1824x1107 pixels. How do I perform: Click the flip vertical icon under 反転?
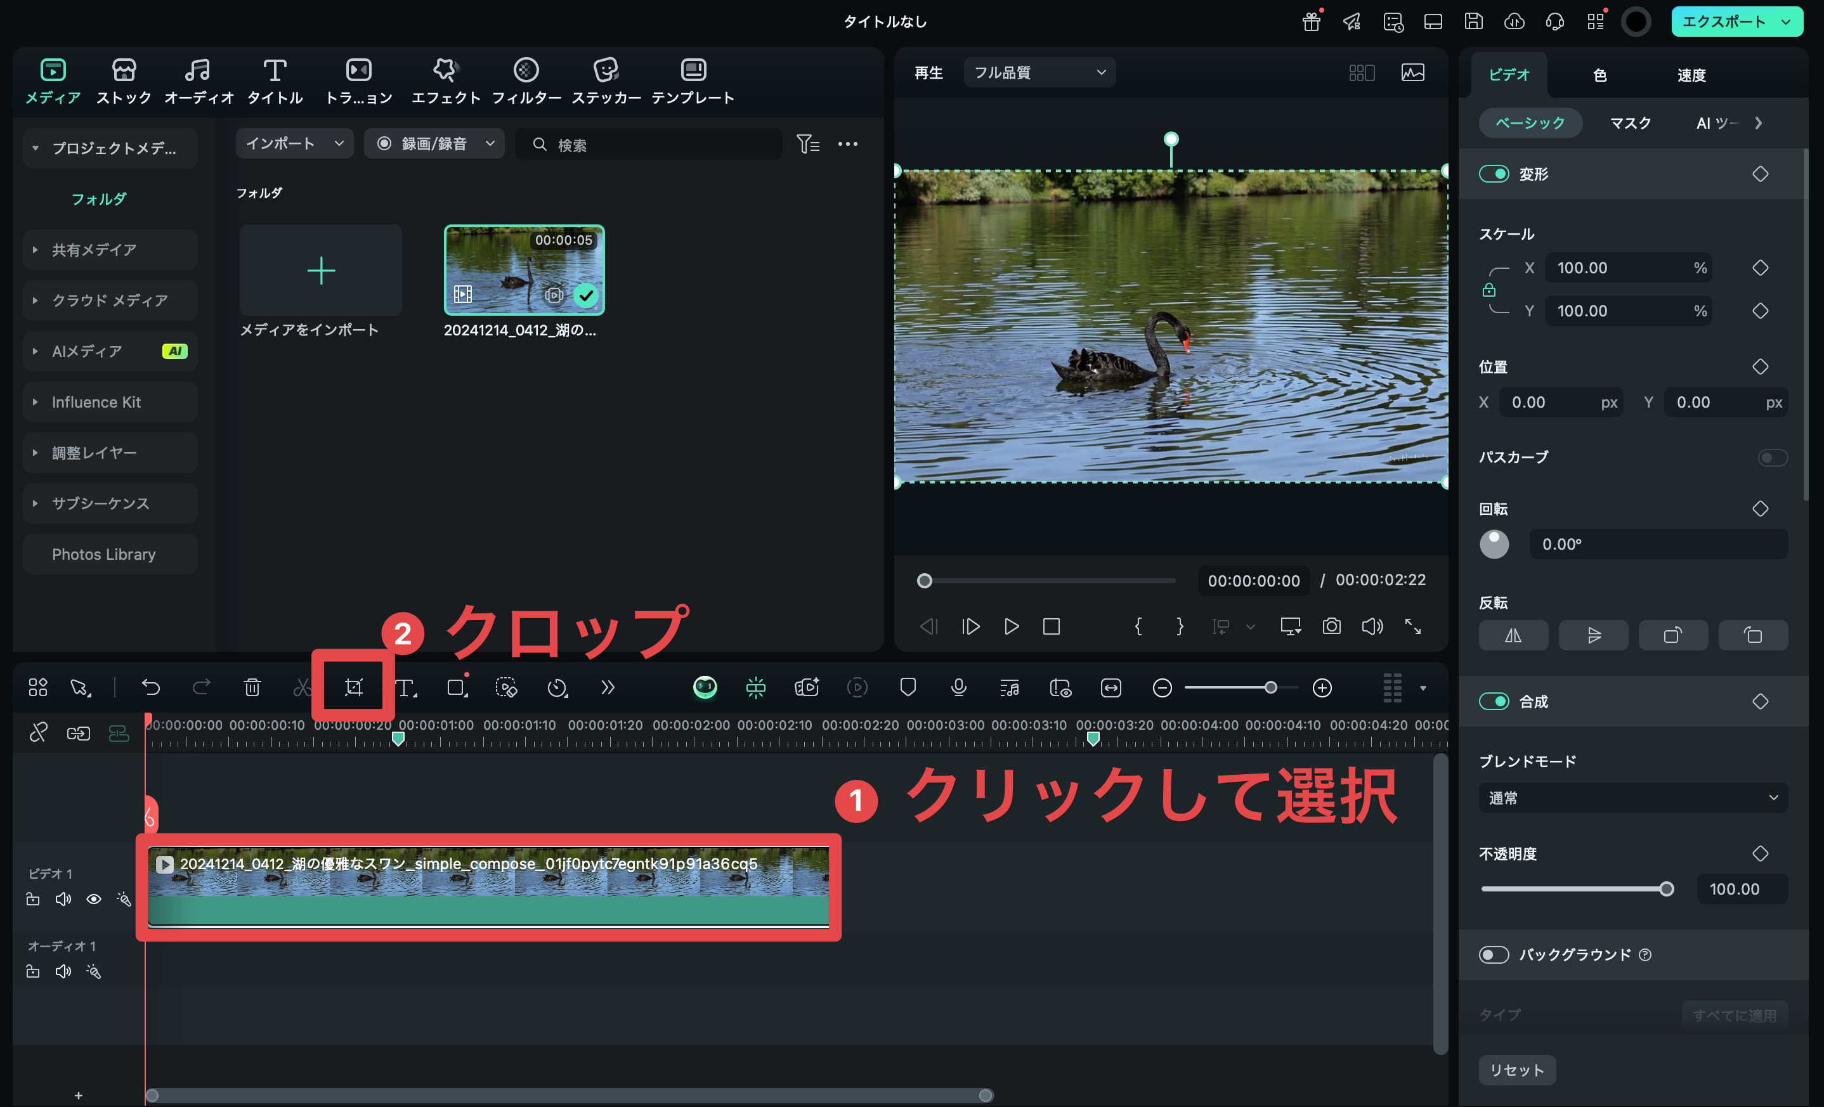1593,635
